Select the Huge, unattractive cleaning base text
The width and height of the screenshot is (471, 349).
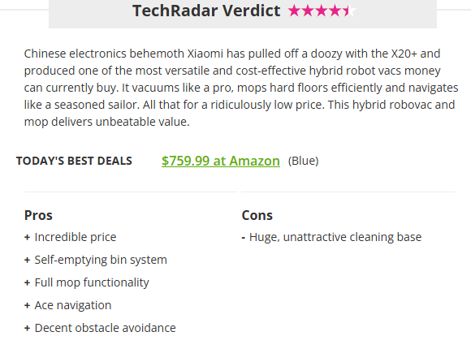pyautogui.click(x=335, y=237)
